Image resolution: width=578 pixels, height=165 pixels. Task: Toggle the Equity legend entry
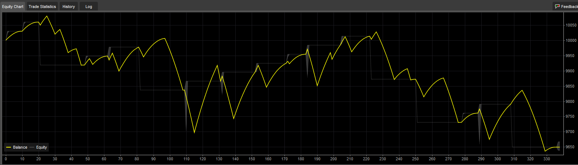[x=38, y=147]
